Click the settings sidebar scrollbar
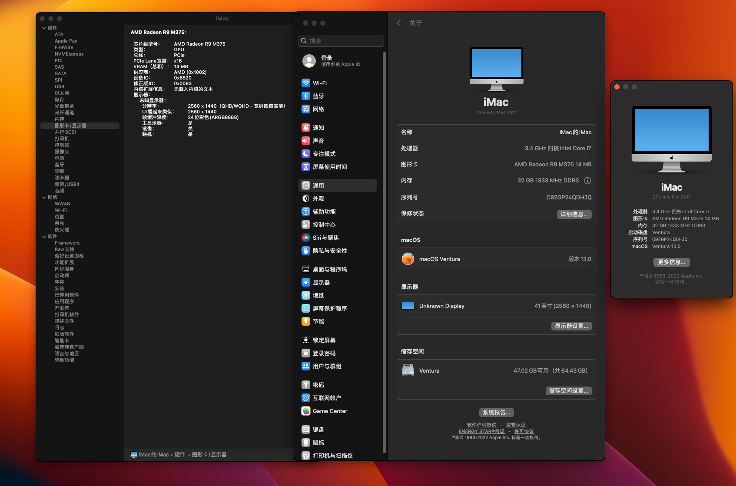 (384, 252)
